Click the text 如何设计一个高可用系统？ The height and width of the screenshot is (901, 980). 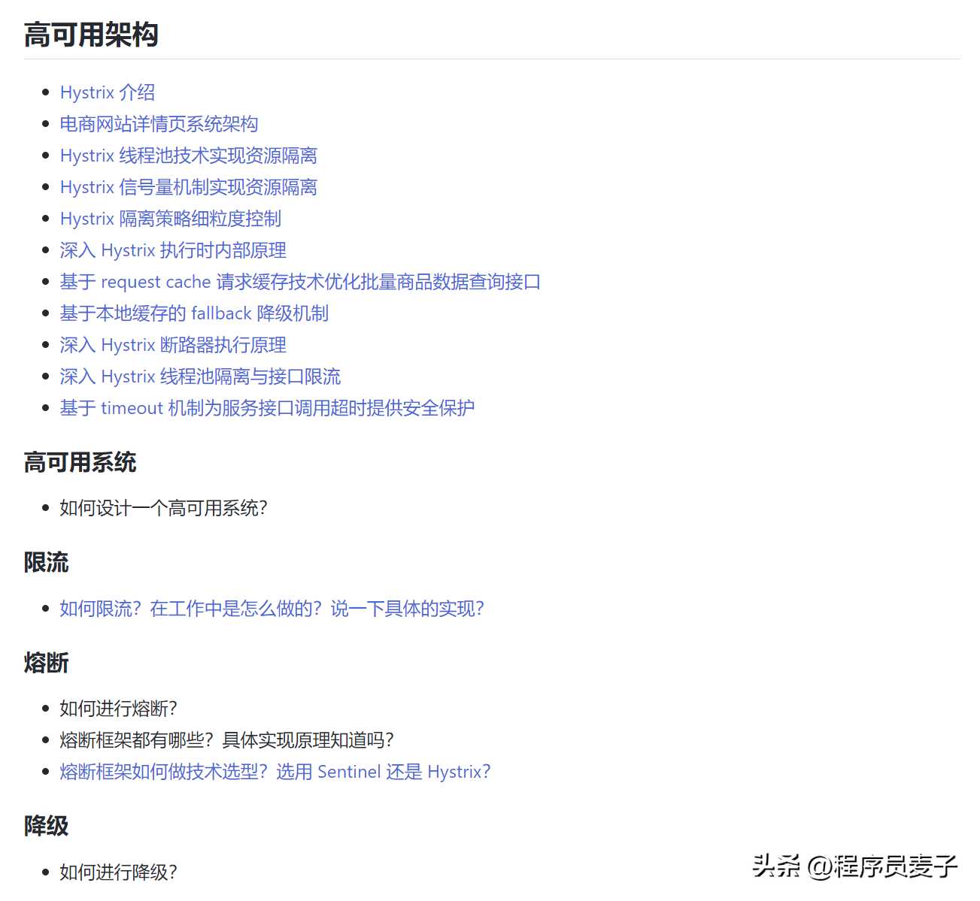coord(164,508)
